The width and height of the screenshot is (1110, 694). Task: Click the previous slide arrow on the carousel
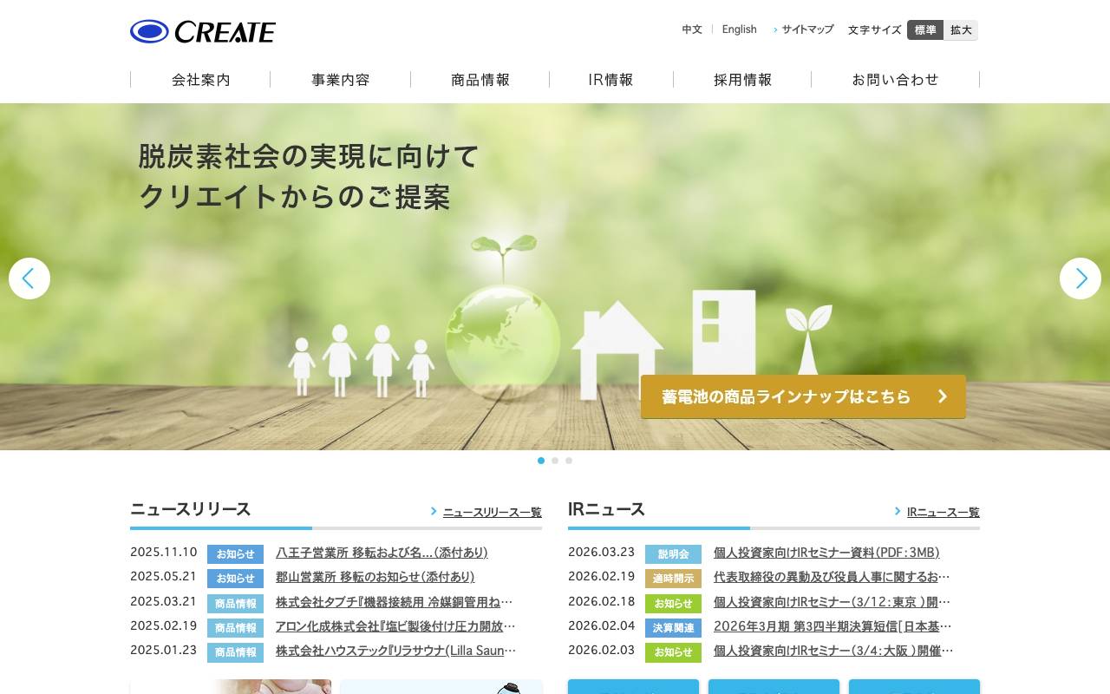[x=29, y=278]
